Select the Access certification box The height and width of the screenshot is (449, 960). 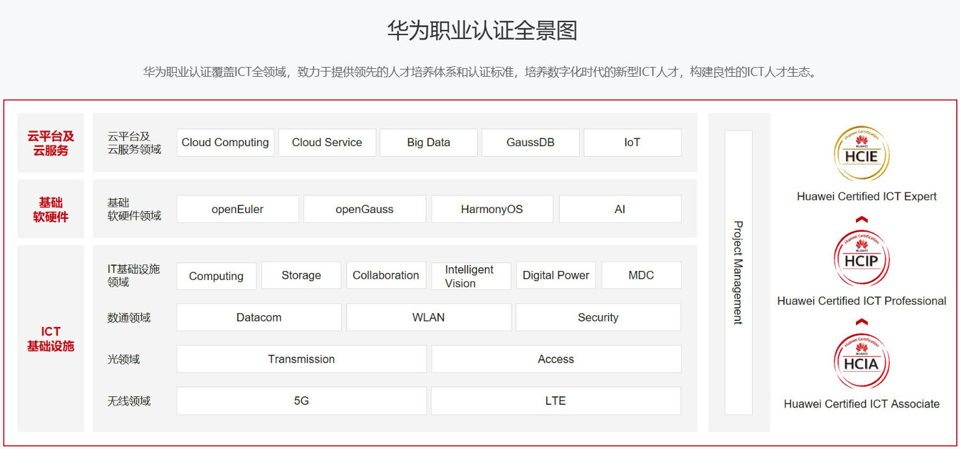[556, 359]
